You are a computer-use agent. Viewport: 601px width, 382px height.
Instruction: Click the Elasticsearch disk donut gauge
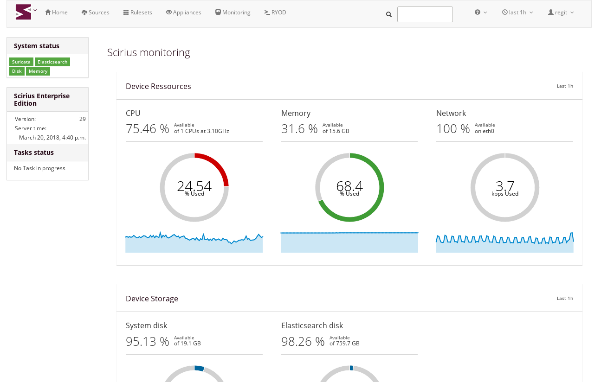pyautogui.click(x=349, y=374)
